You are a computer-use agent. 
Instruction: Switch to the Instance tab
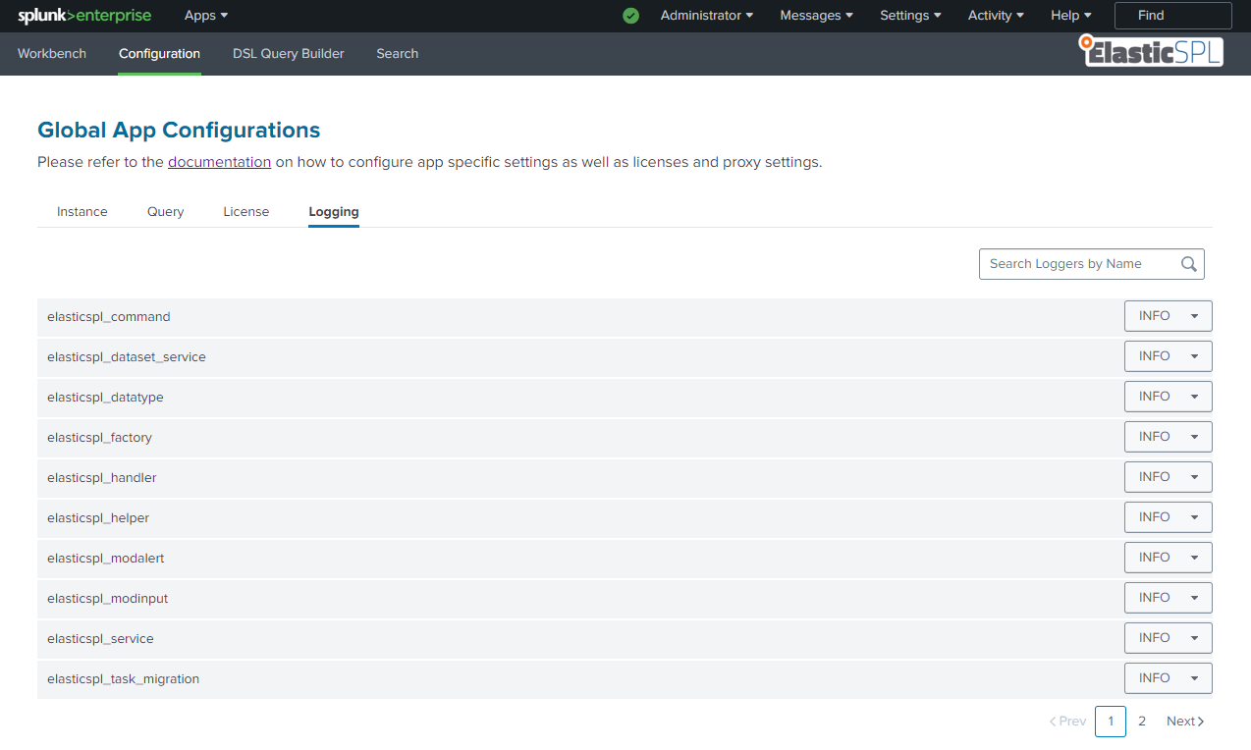pyautogui.click(x=82, y=212)
